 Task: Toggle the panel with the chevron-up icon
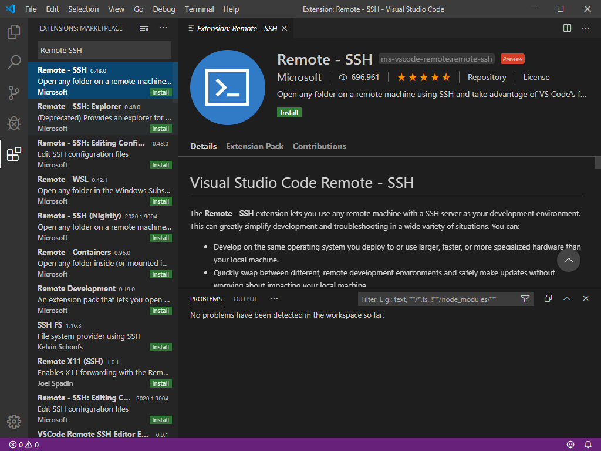coord(566,299)
